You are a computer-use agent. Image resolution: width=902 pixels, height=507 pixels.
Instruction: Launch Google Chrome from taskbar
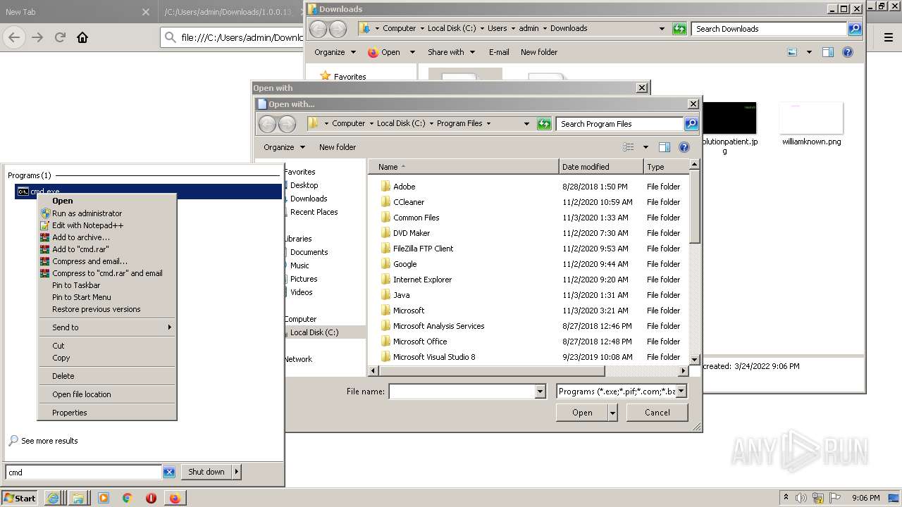pyautogui.click(x=128, y=498)
